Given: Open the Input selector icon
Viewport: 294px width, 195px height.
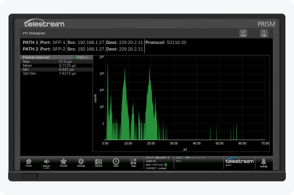Looking at the screenshot, I should point(116,162).
